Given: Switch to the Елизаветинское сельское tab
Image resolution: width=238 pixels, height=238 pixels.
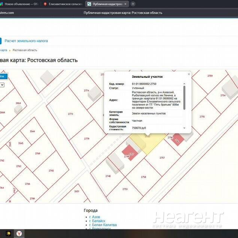Looking at the screenshot, I should [x=62, y=4].
